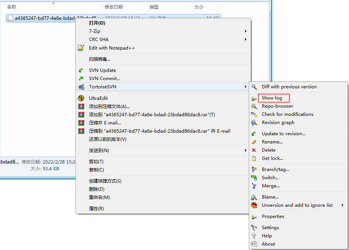Click the SVN Update green arrow icon
This screenshot has height=250, width=349.
click(81, 71)
